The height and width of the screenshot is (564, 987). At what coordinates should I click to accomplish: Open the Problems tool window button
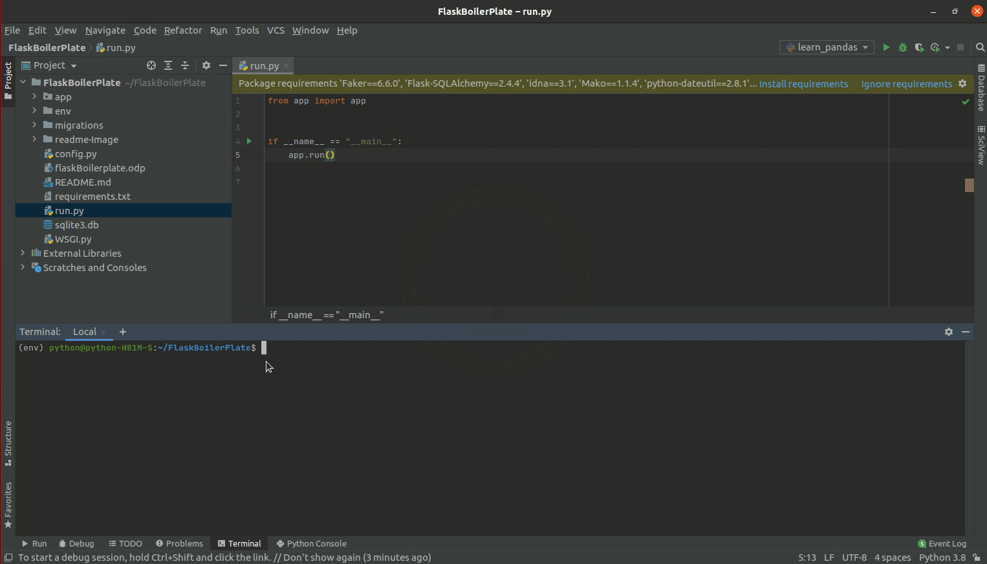point(179,543)
